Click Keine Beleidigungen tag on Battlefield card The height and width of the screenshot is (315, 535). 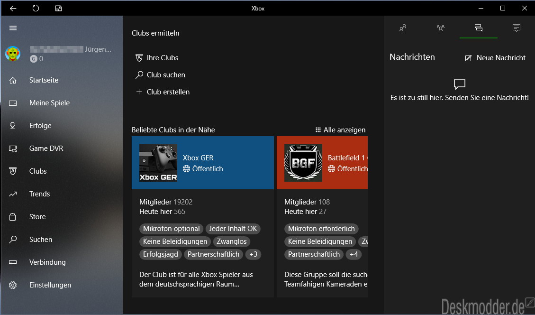(320, 241)
